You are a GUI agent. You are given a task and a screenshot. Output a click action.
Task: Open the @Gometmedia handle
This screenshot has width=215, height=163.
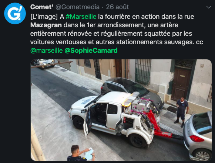[x=77, y=7]
